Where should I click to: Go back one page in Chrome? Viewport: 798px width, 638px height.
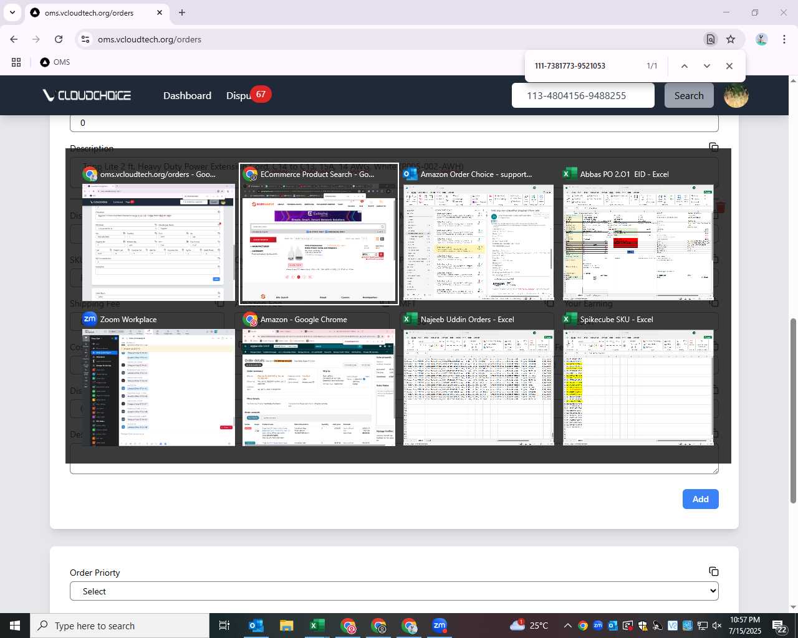click(14, 39)
